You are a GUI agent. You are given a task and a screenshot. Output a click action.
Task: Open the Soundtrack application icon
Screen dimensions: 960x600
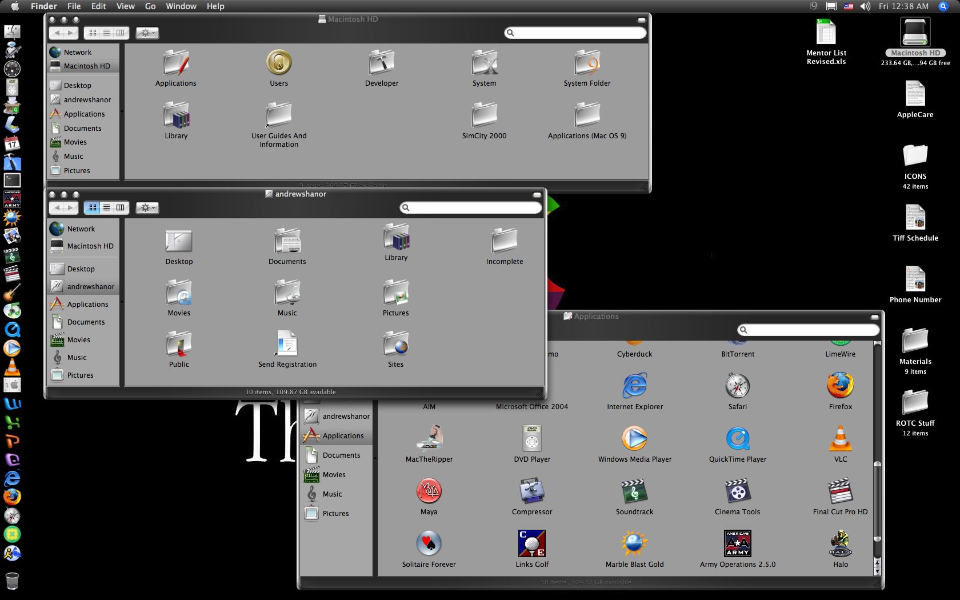[x=634, y=491]
